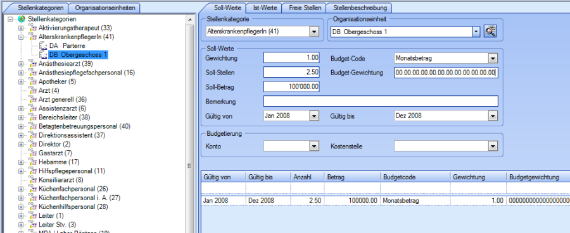Select Küchenfachpersonal i. A. (27) in the tree
Image resolution: width=570 pixels, height=233 pixels.
(x=79, y=198)
